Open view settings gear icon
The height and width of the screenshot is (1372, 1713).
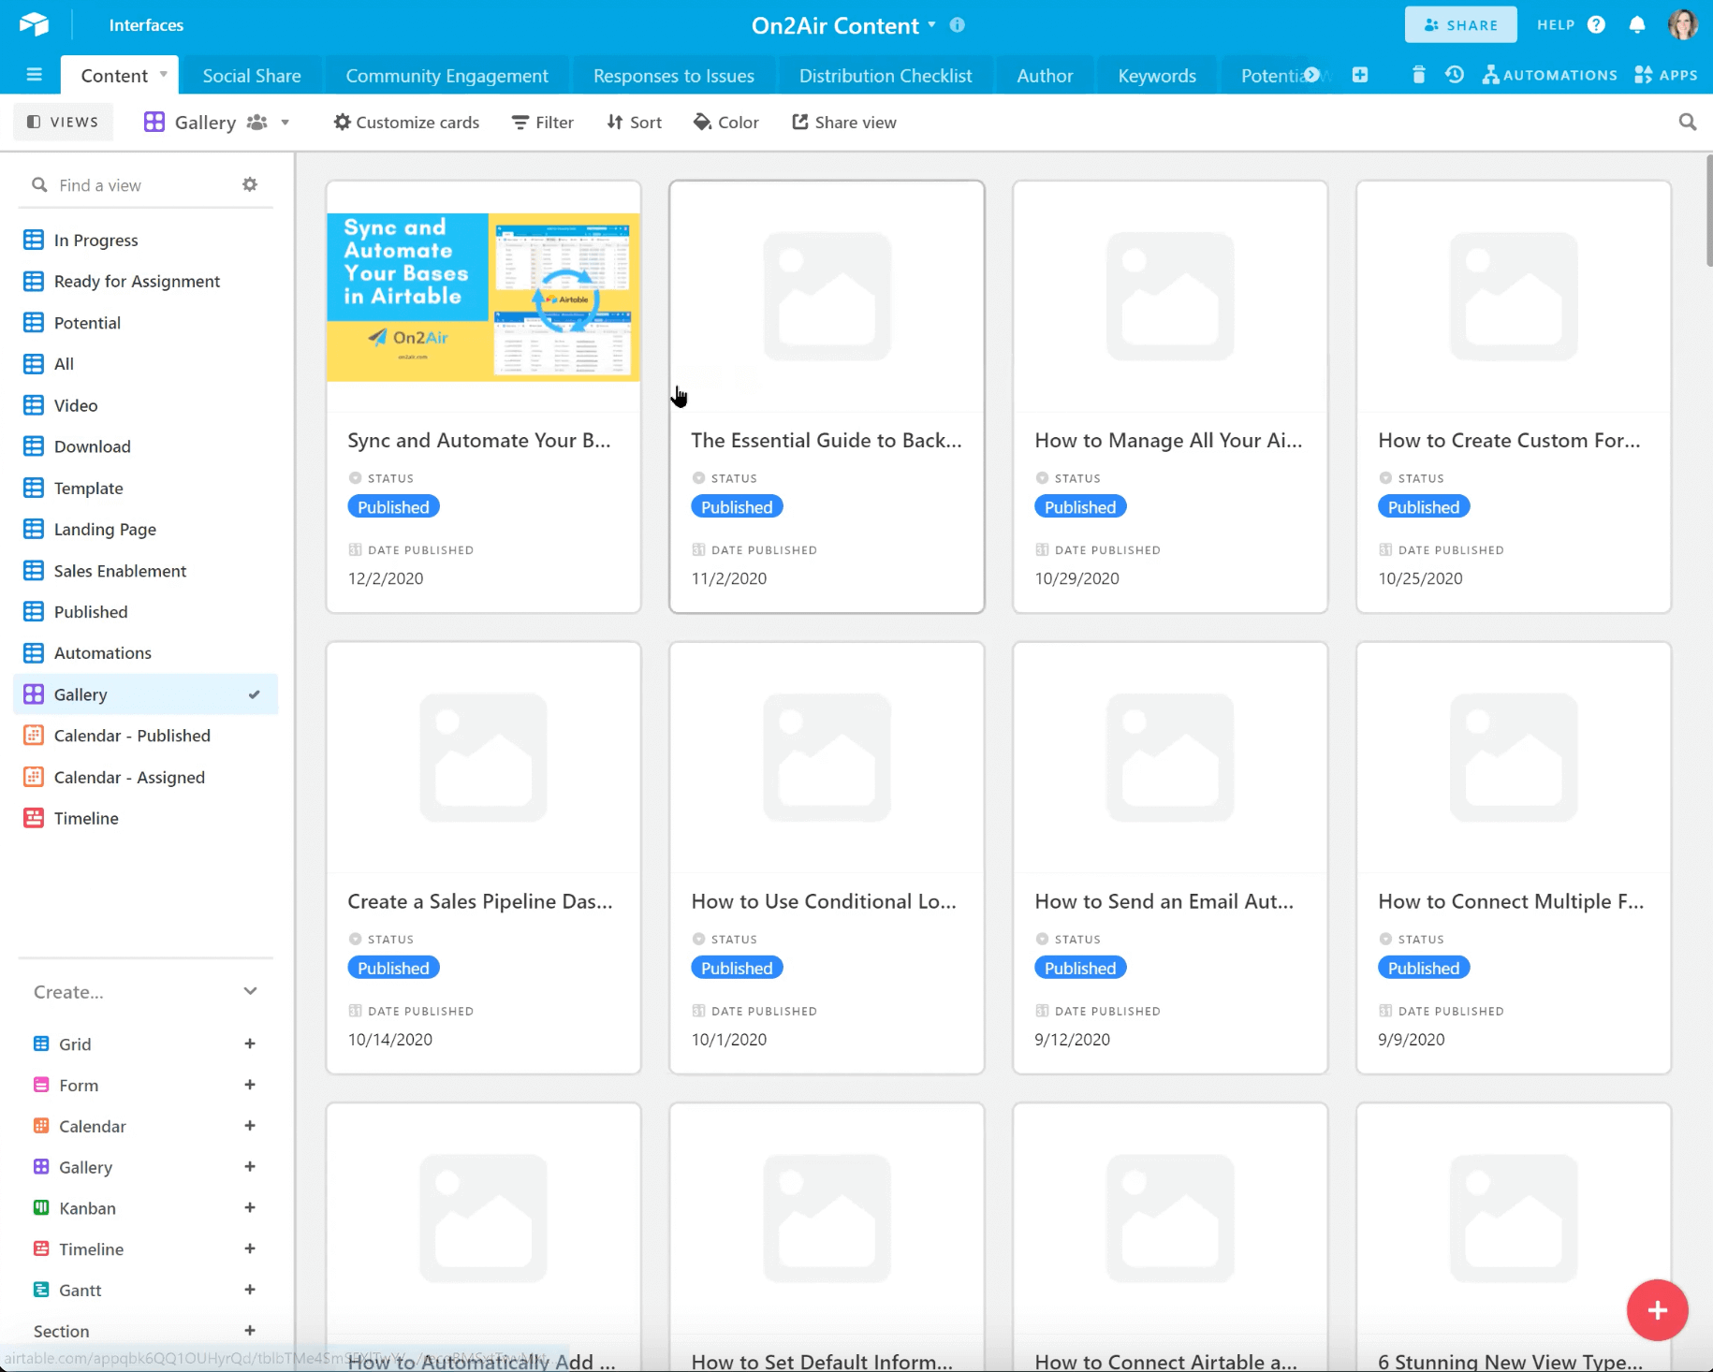250,184
